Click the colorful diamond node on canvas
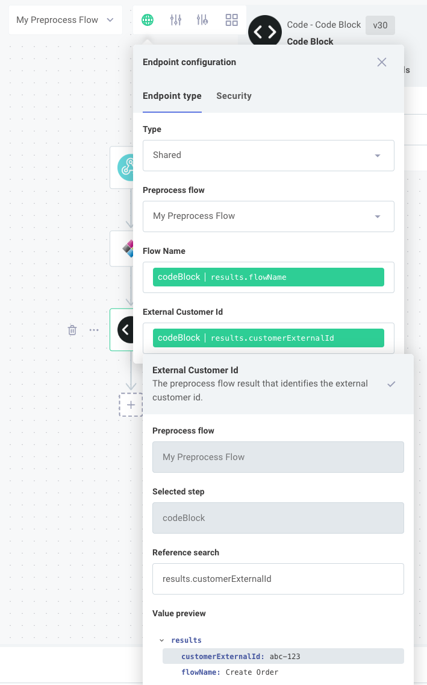 (128, 248)
